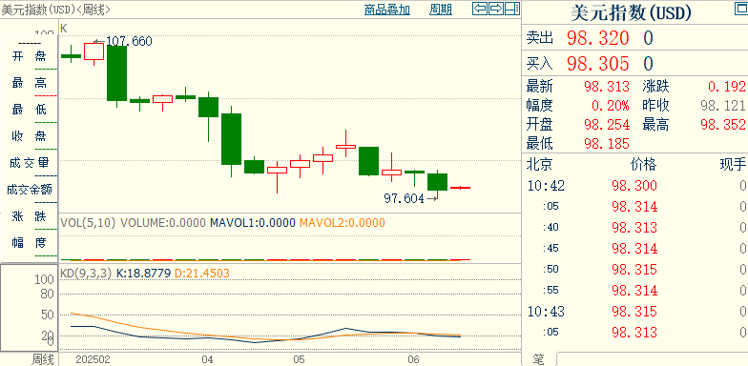This screenshot has width=748, height=366.
Task: Click the MAVOL1:0.0000 label
Action: 253,223
